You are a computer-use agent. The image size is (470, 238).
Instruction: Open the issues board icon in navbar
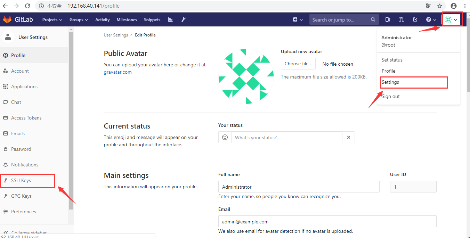[x=388, y=20]
